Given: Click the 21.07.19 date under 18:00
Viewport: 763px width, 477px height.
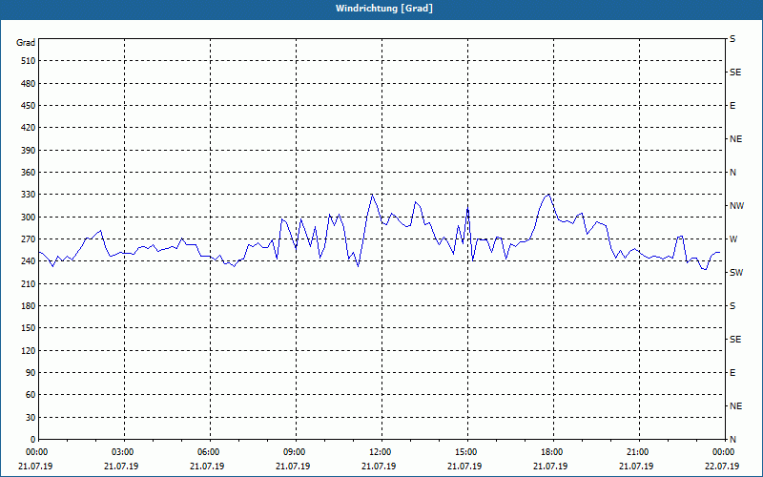Looking at the screenshot, I should point(550,467).
